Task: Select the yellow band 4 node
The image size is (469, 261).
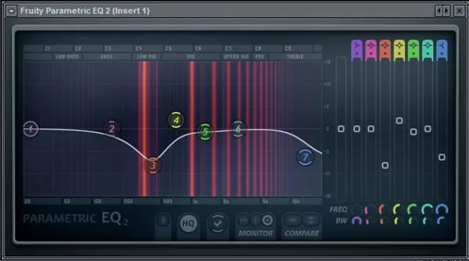Action: pyautogui.click(x=176, y=120)
